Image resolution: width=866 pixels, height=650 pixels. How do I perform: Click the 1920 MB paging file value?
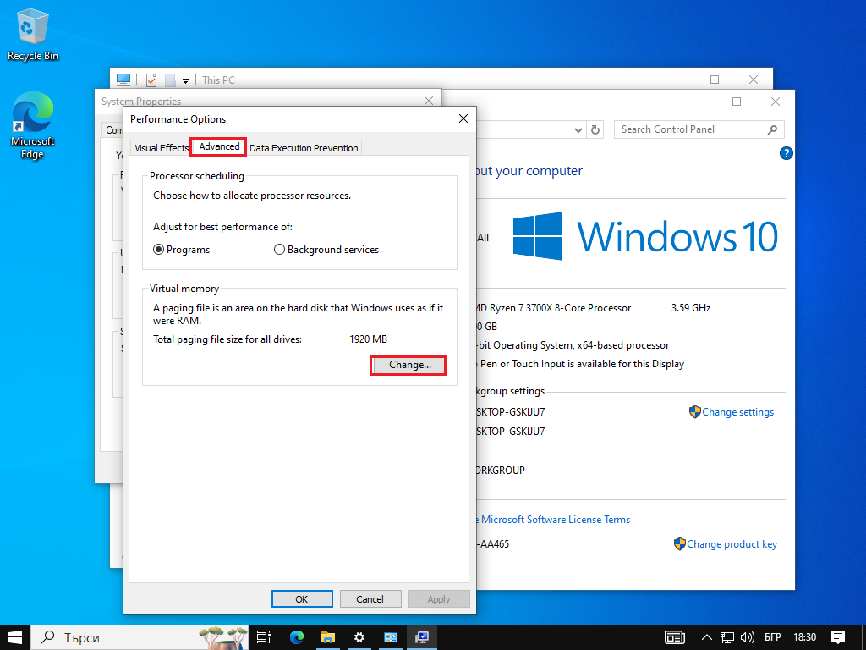369,339
